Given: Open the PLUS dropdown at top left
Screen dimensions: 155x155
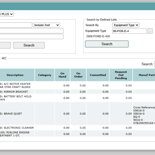Looking at the screenshot, I should tap(7, 14).
